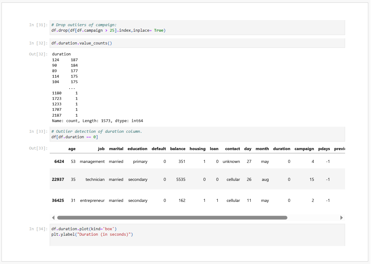371x264 pixels.
Task: Select the "campaign" column header
Action: pos(304,149)
